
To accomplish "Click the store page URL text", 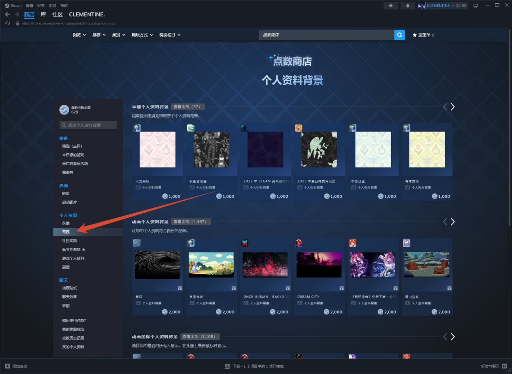I will click(x=68, y=24).
